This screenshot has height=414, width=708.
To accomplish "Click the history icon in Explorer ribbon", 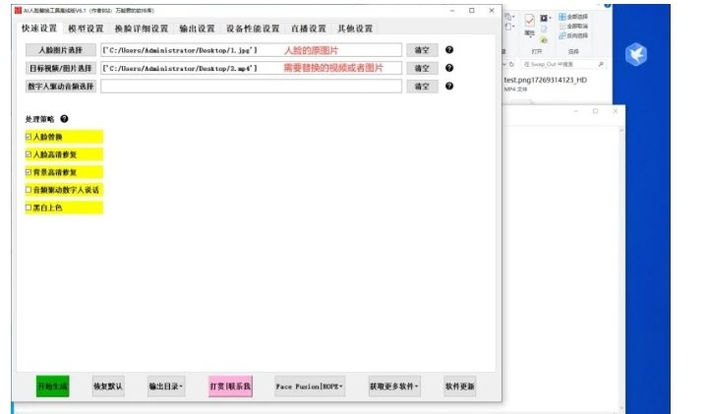I will pos(544,40).
